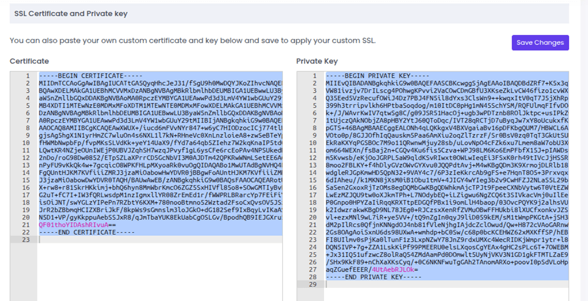The height and width of the screenshot is (301, 588).
Task: Click the SSL Certificate and Private key header
Action: click(70, 13)
